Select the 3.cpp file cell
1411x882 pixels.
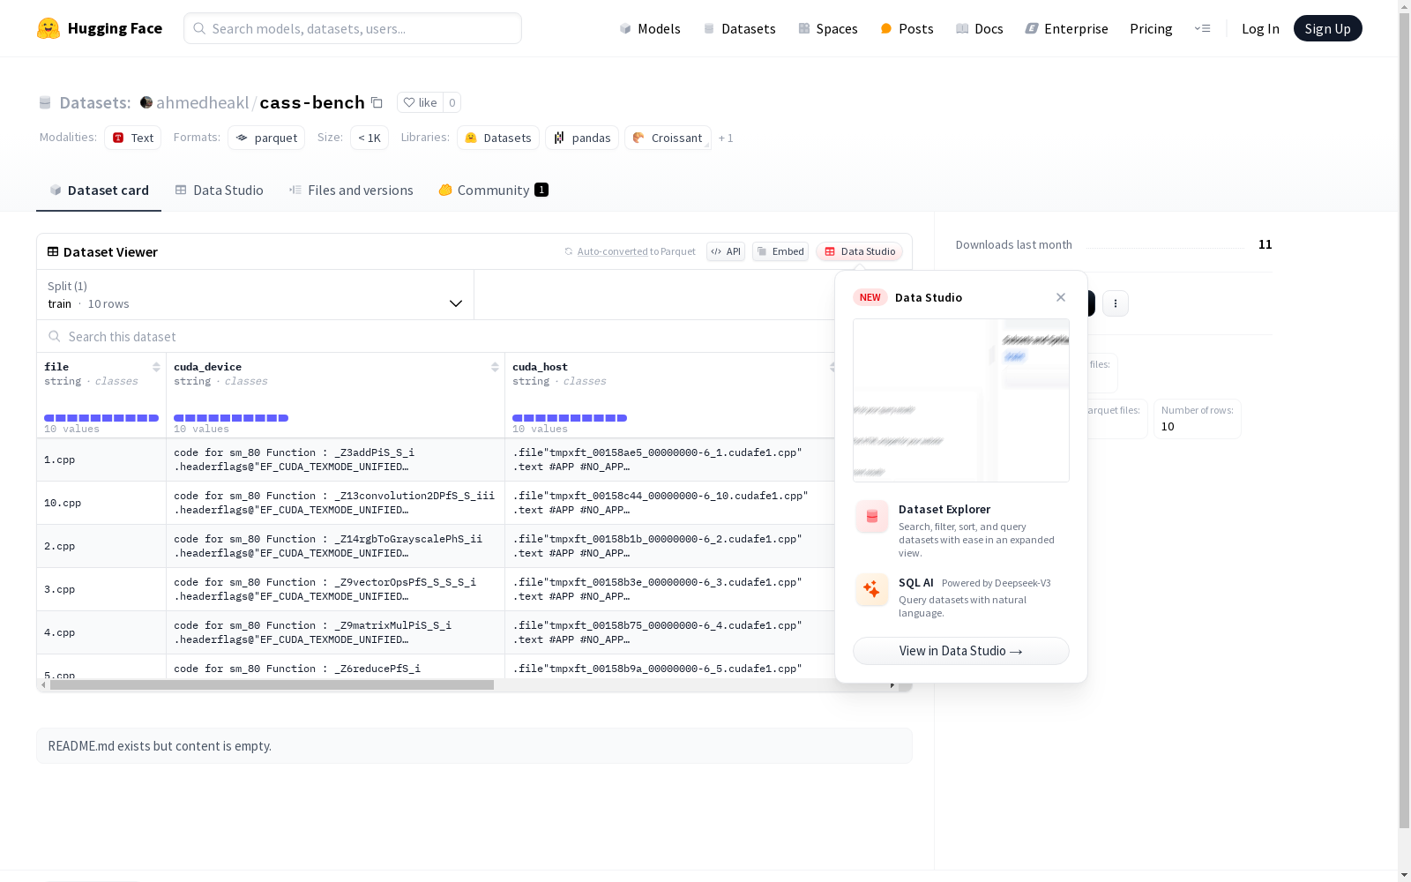101,589
